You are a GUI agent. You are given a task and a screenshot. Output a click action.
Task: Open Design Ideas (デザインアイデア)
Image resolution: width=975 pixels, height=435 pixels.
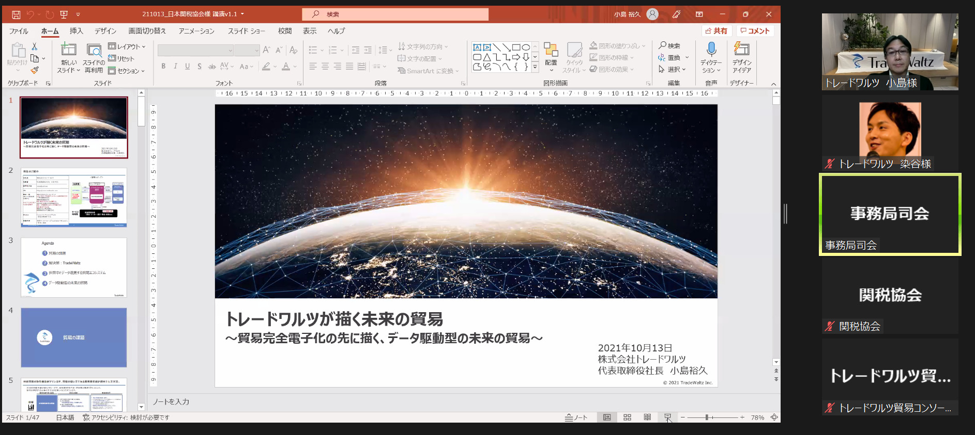pyautogui.click(x=742, y=58)
